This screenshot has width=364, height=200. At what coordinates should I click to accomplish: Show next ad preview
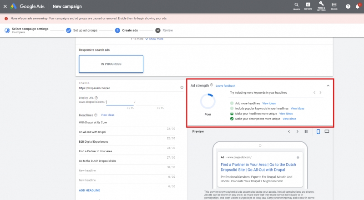pos(298,131)
